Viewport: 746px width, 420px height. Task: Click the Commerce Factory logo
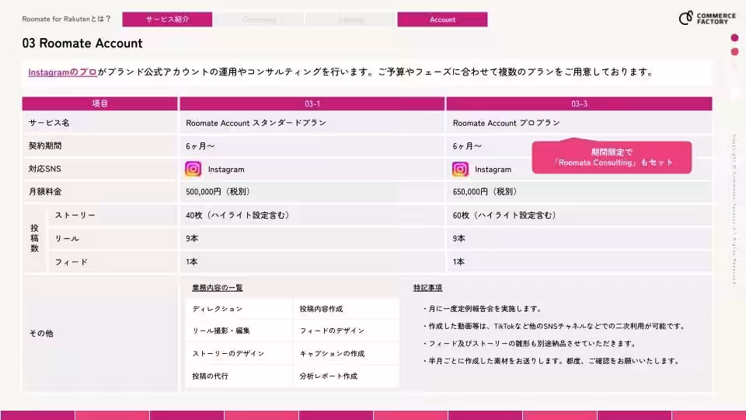pyautogui.click(x=707, y=18)
